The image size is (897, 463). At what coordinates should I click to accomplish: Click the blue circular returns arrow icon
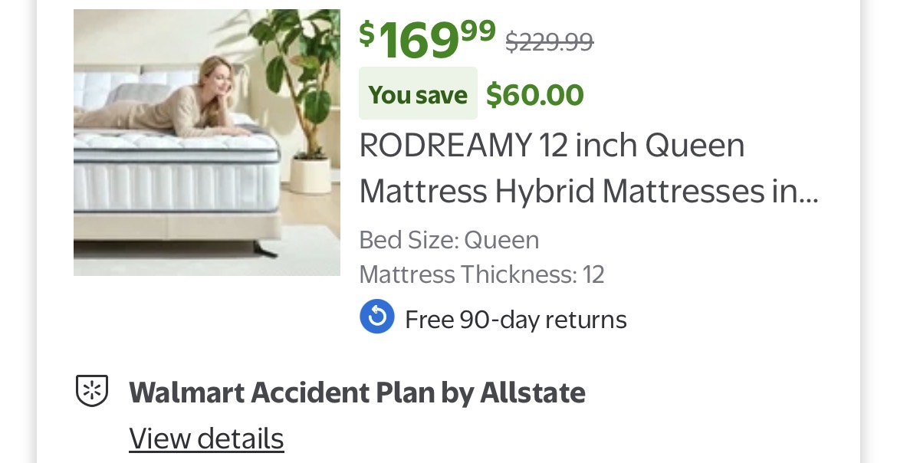[x=376, y=317]
